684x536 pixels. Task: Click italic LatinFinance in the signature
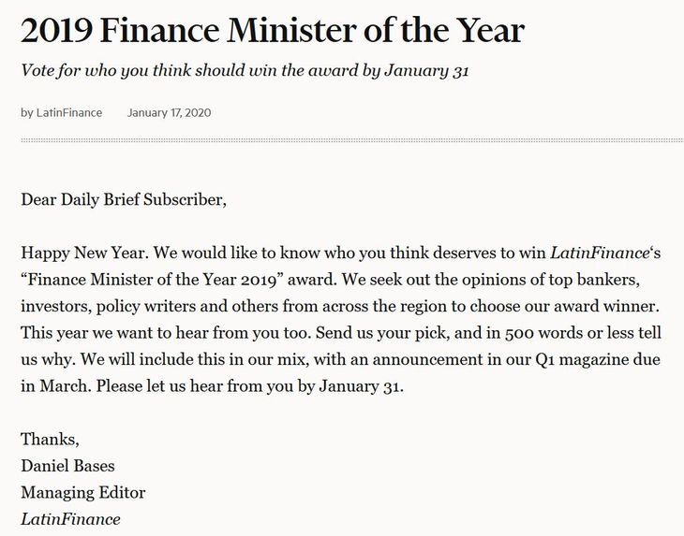[71, 519]
